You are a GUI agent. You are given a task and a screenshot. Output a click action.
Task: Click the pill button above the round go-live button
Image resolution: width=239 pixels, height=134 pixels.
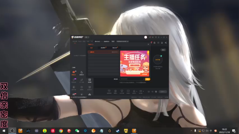pyautogui.click(x=163, y=50)
